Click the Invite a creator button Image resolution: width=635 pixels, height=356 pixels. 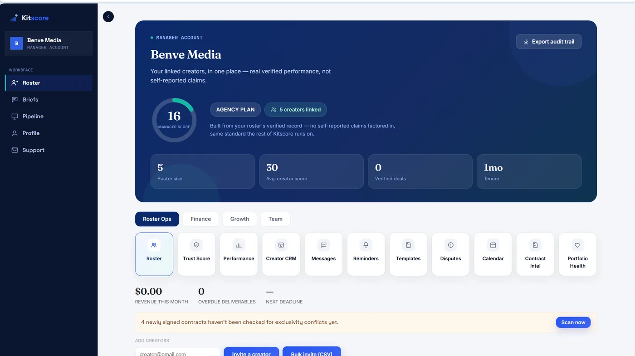point(251,352)
